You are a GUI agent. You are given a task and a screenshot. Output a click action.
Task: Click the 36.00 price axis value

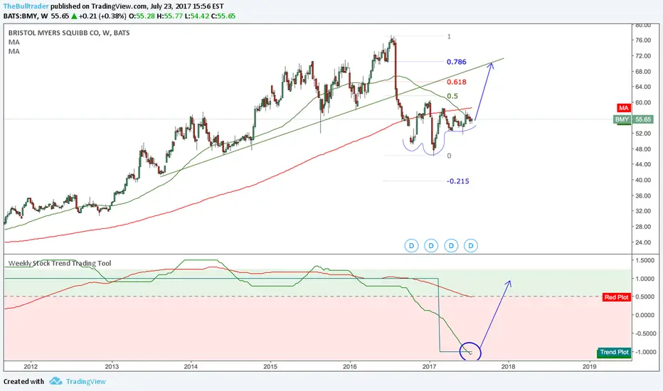[643, 195]
